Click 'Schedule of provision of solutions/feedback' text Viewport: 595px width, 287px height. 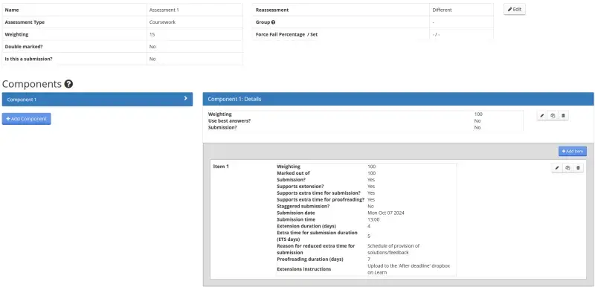[393, 249]
